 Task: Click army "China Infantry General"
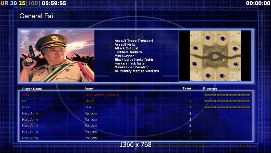coord(101,95)
